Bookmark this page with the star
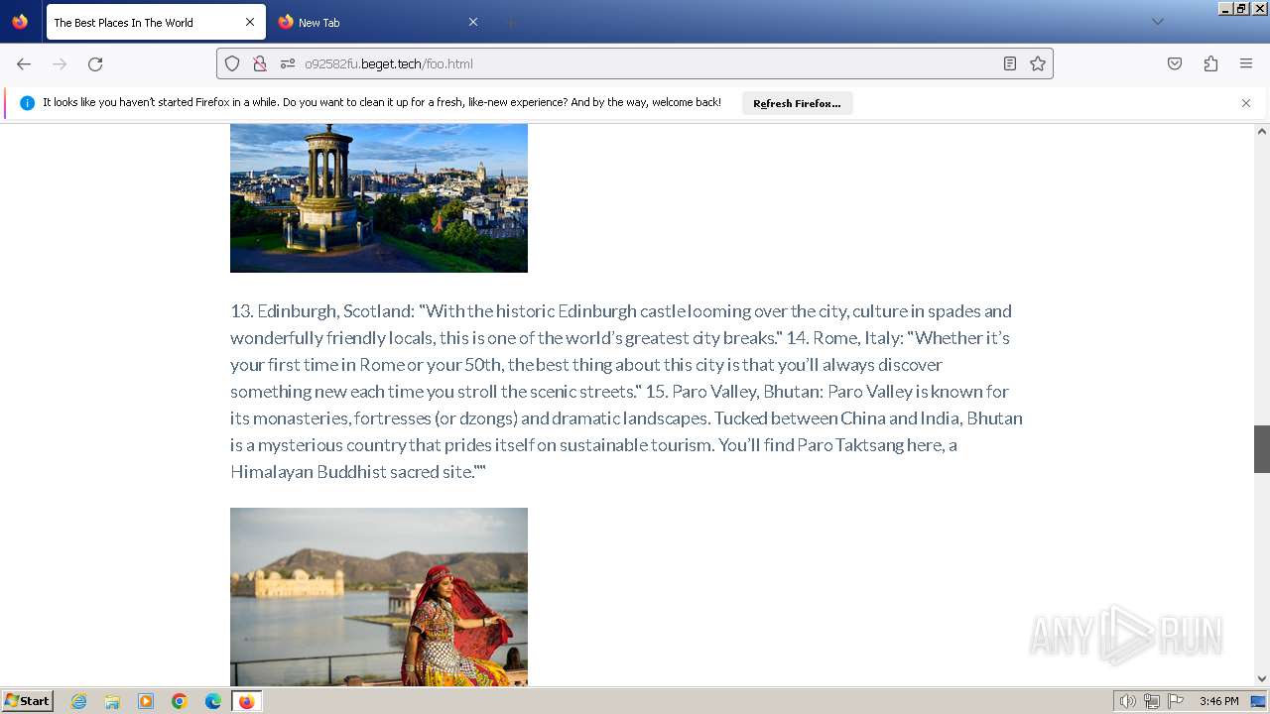The width and height of the screenshot is (1270, 714). coord(1038,63)
